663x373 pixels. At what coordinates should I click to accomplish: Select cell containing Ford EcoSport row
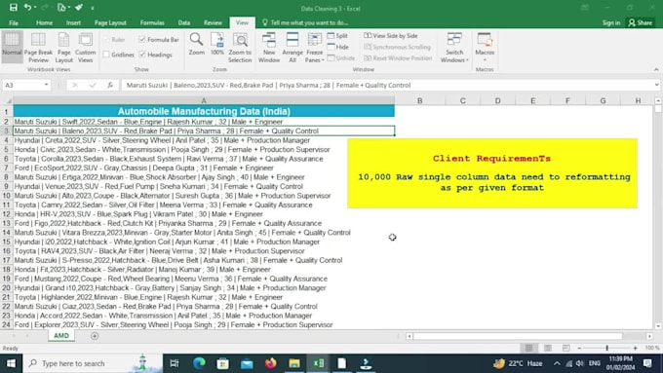pyautogui.click(x=204, y=168)
